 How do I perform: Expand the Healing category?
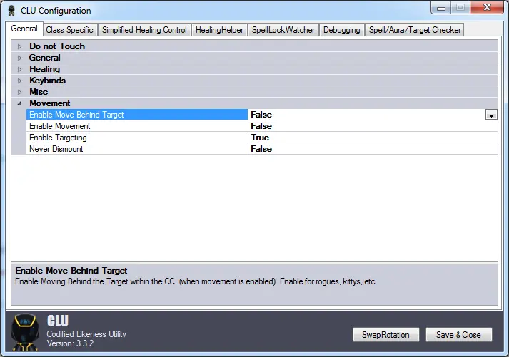(20, 69)
